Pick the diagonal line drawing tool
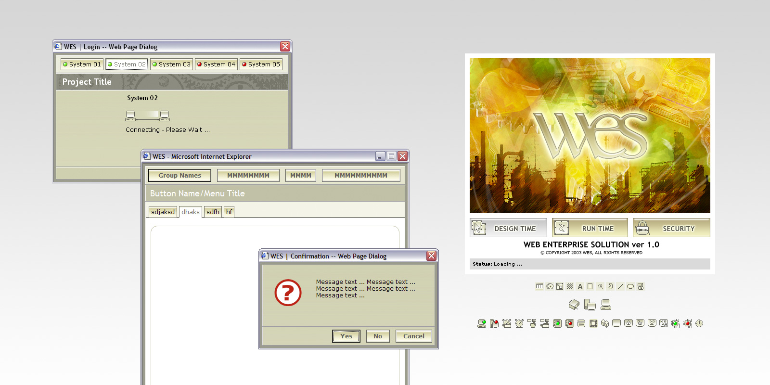770x385 pixels. 620,286
